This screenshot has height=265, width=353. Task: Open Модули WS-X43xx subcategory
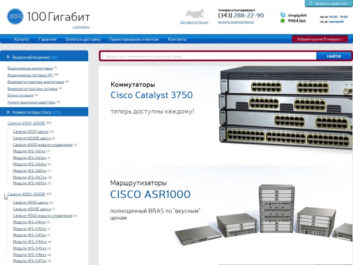pyautogui.click(x=29, y=235)
